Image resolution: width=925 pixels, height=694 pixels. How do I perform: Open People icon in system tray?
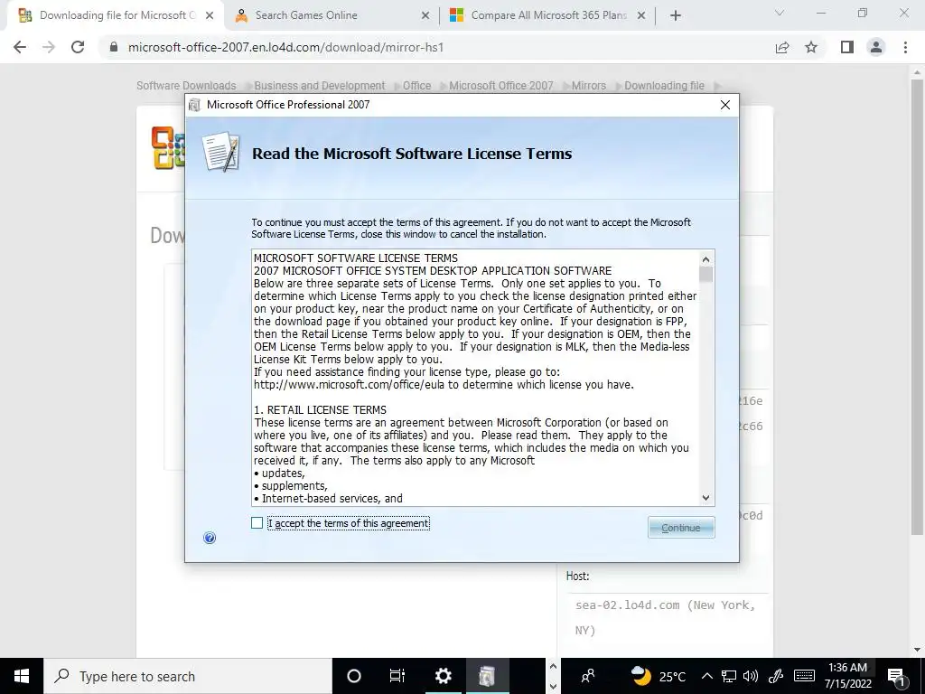[587, 676]
